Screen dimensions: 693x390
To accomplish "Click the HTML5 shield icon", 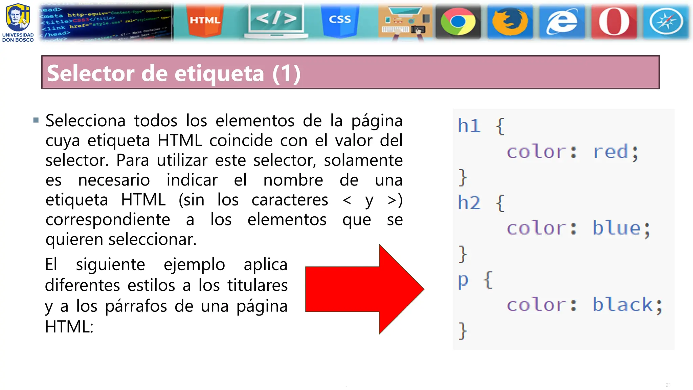I will coord(205,20).
